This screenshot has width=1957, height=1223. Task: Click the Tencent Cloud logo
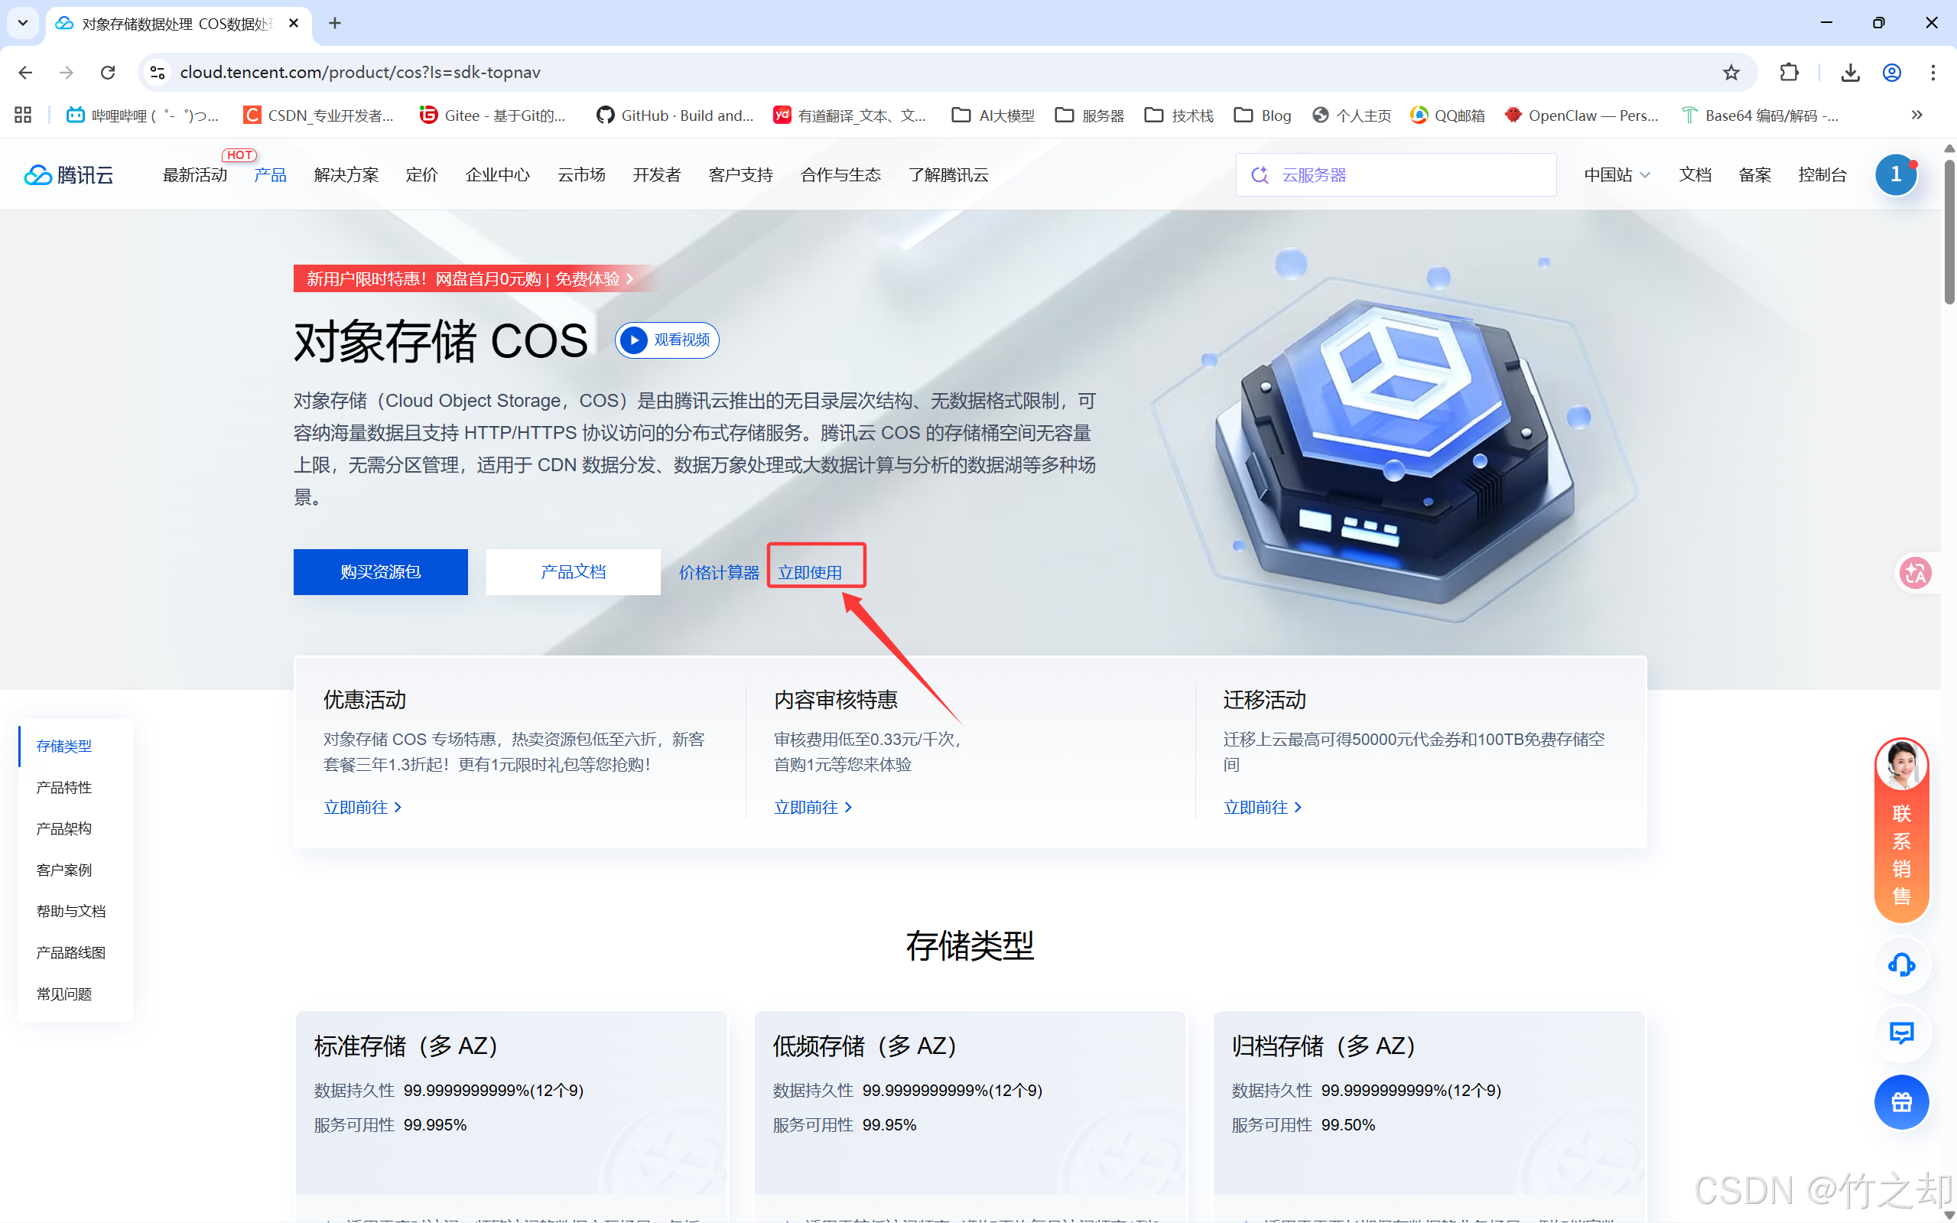pyautogui.click(x=70, y=174)
